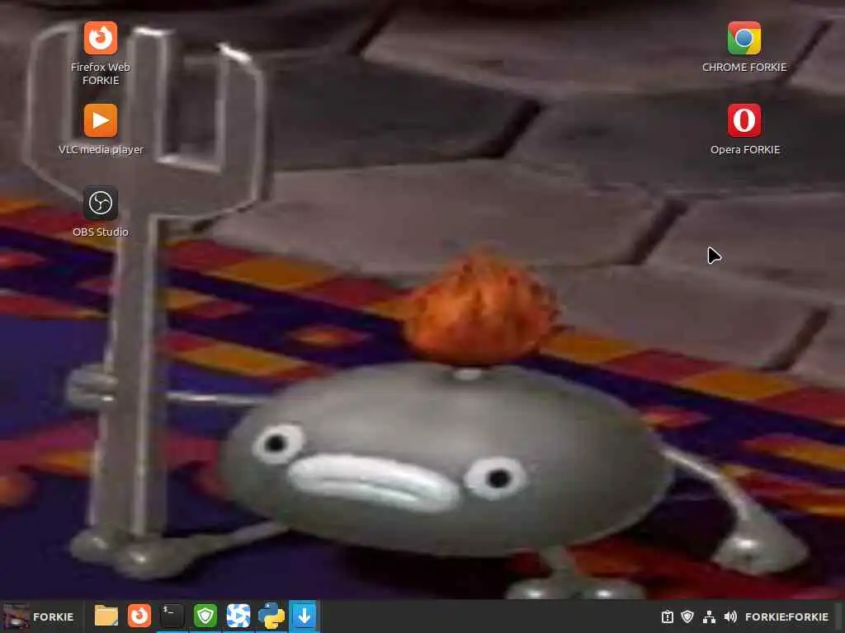The width and height of the screenshot is (845, 633).
Task: Open the file manager folder icon in taskbar
Action: click(x=106, y=616)
